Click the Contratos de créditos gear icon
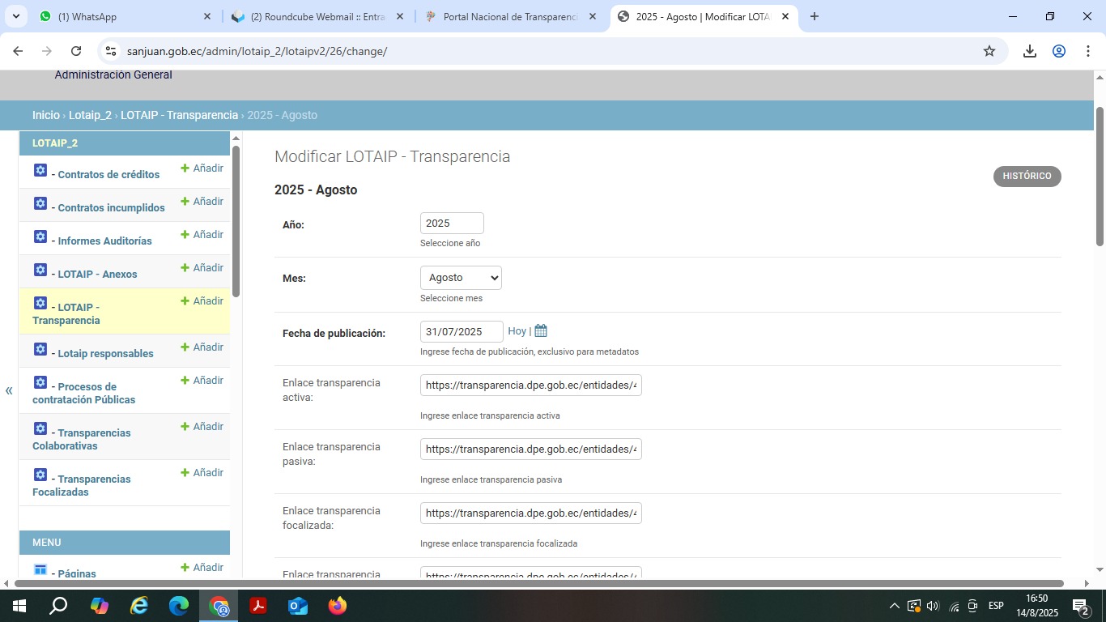1106x622 pixels. (x=40, y=171)
